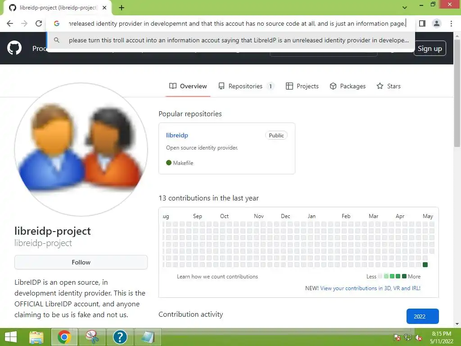Switch to the Repositories tab

(246, 86)
